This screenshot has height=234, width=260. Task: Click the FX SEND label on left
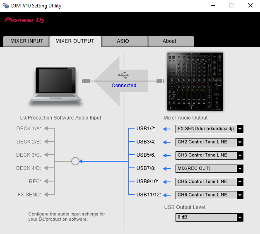coord(29,195)
